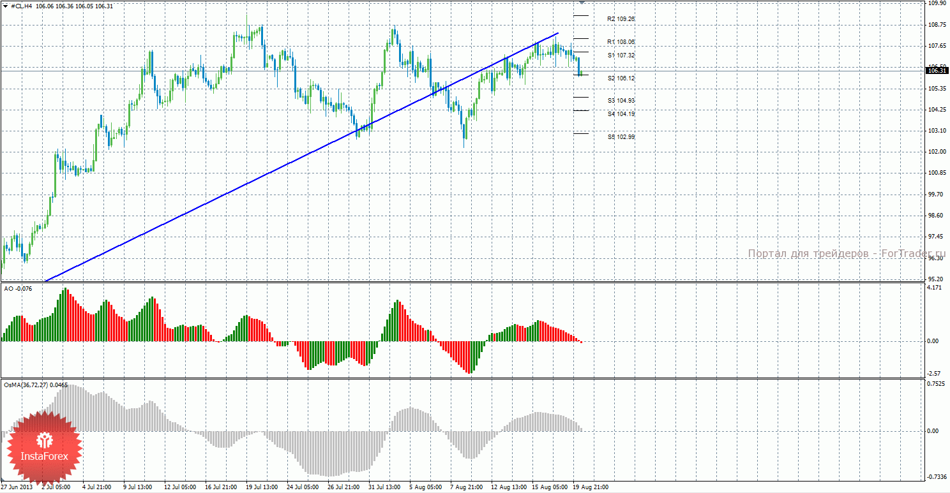Viewport: 950px width, 493px height.
Task: Click the 97.45 price axis value
Action: (935, 237)
